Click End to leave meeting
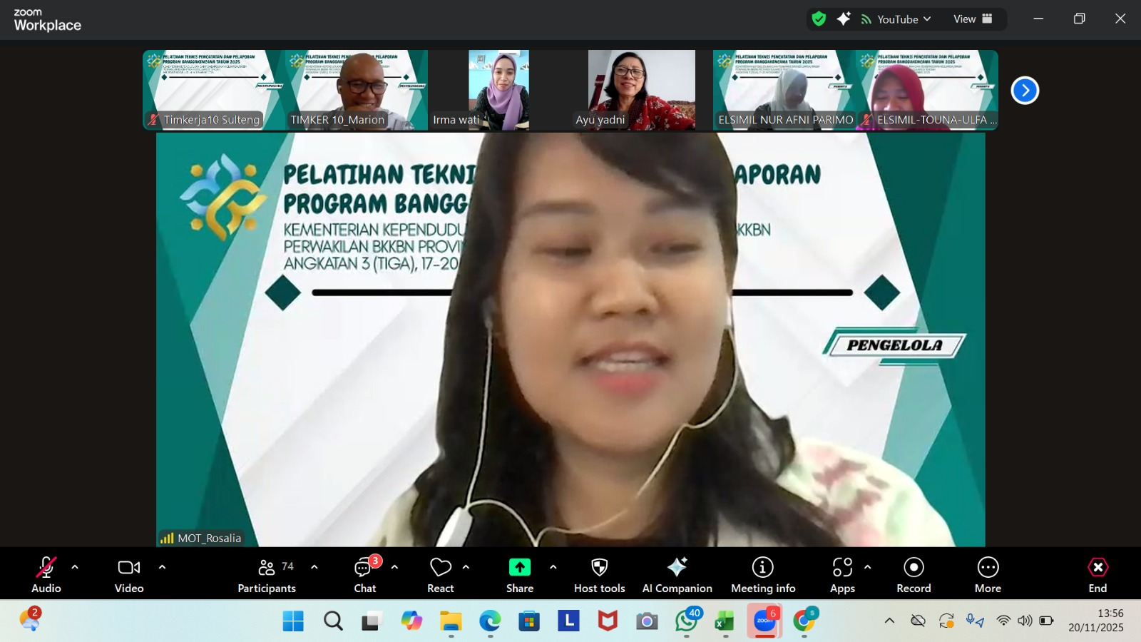 pyautogui.click(x=1097, y=575)
